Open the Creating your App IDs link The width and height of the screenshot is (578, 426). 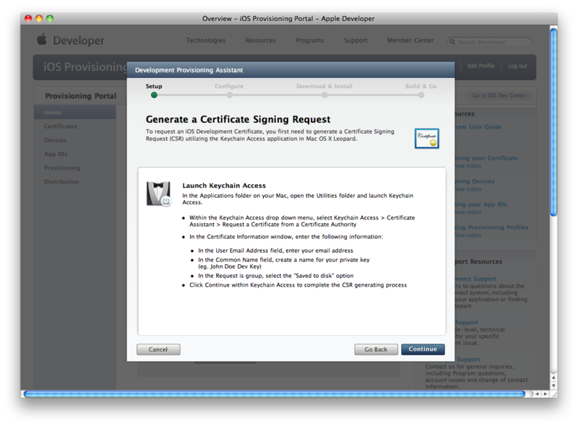[480, 204]
